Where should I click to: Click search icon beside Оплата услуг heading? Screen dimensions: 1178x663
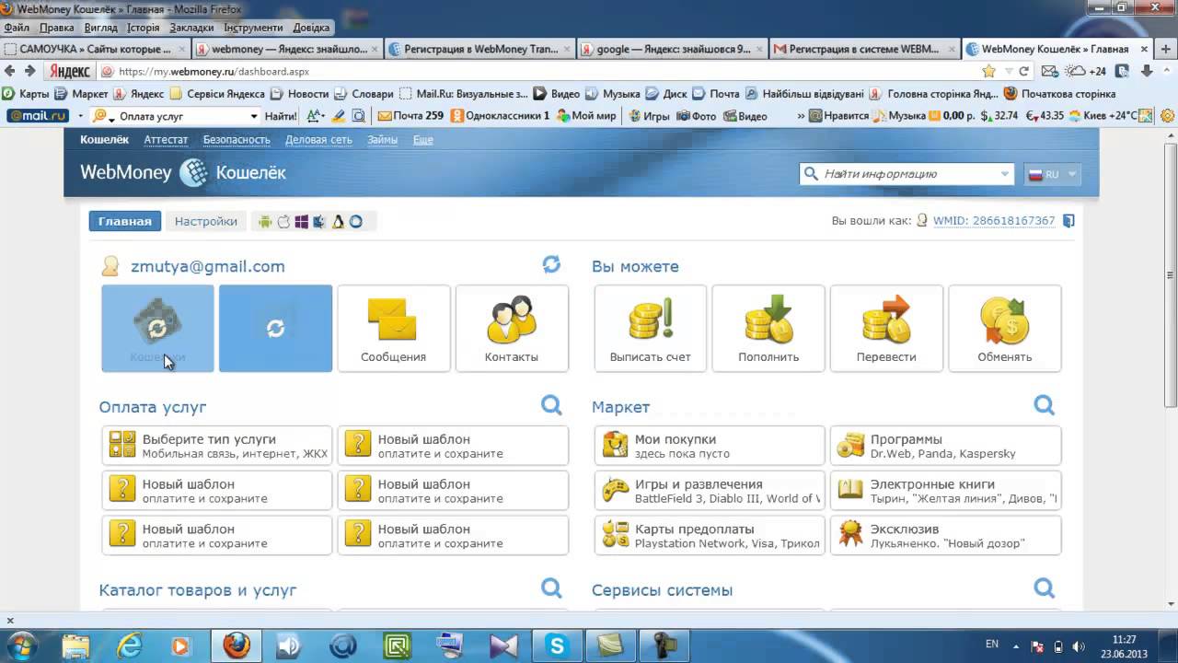[551, 405]
